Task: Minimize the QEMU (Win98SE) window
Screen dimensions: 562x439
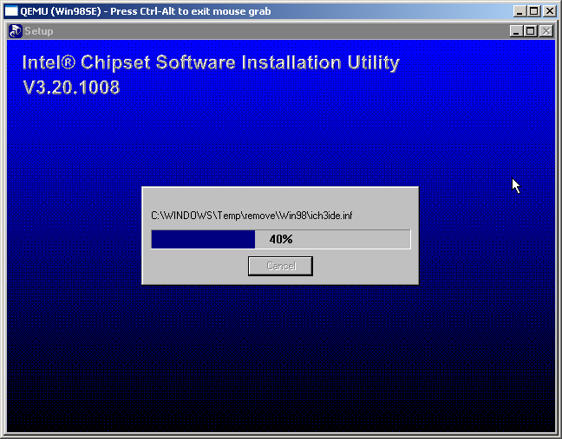Action: (520, 11)
